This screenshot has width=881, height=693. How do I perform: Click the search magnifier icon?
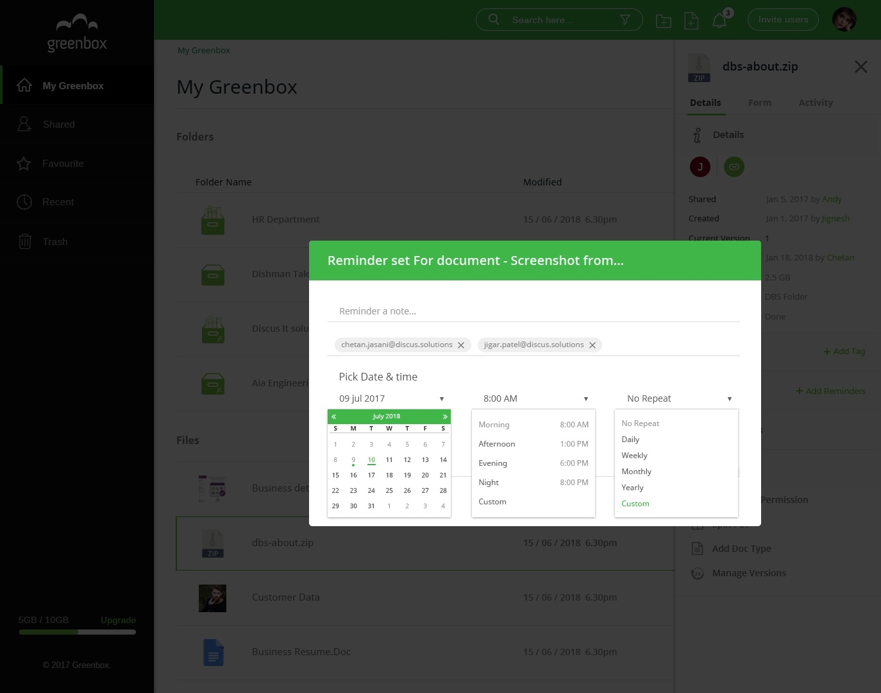(x=494, y=19)
